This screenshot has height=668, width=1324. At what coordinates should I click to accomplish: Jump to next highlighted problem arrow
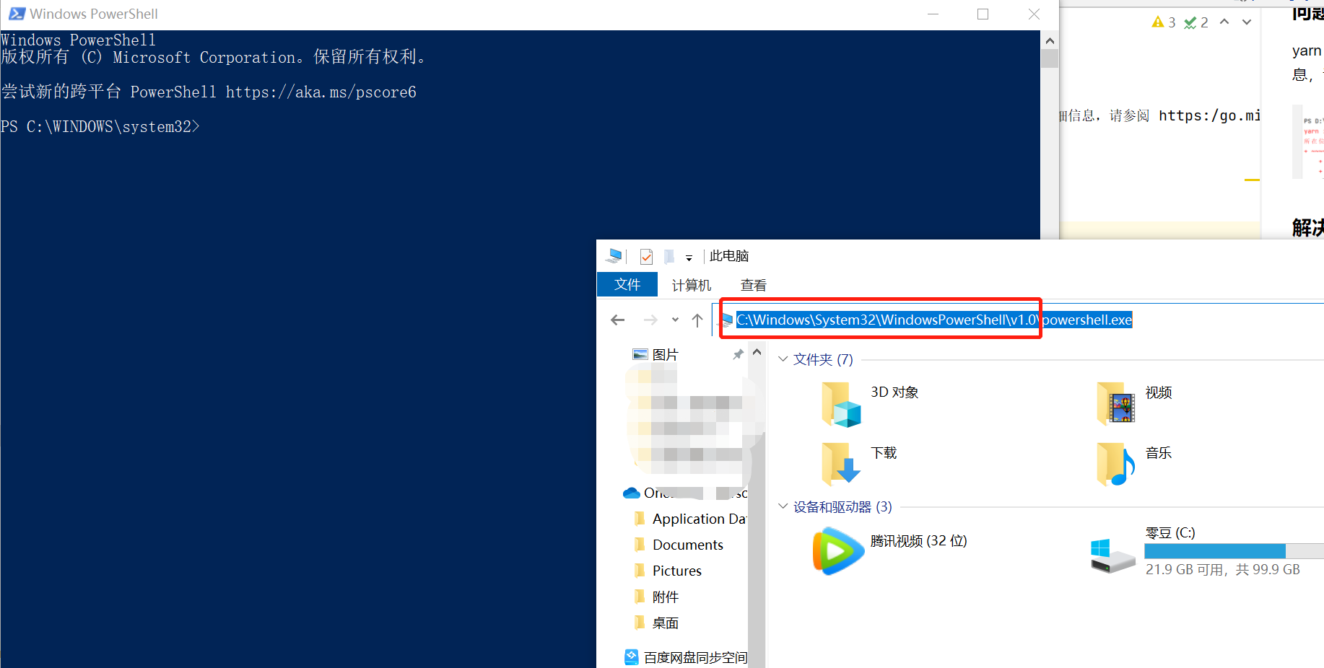(x=1247, y=22)
